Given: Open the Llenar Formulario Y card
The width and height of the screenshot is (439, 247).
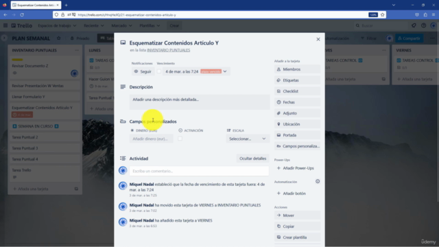Looking at the screenshot, I should [45, 97].
